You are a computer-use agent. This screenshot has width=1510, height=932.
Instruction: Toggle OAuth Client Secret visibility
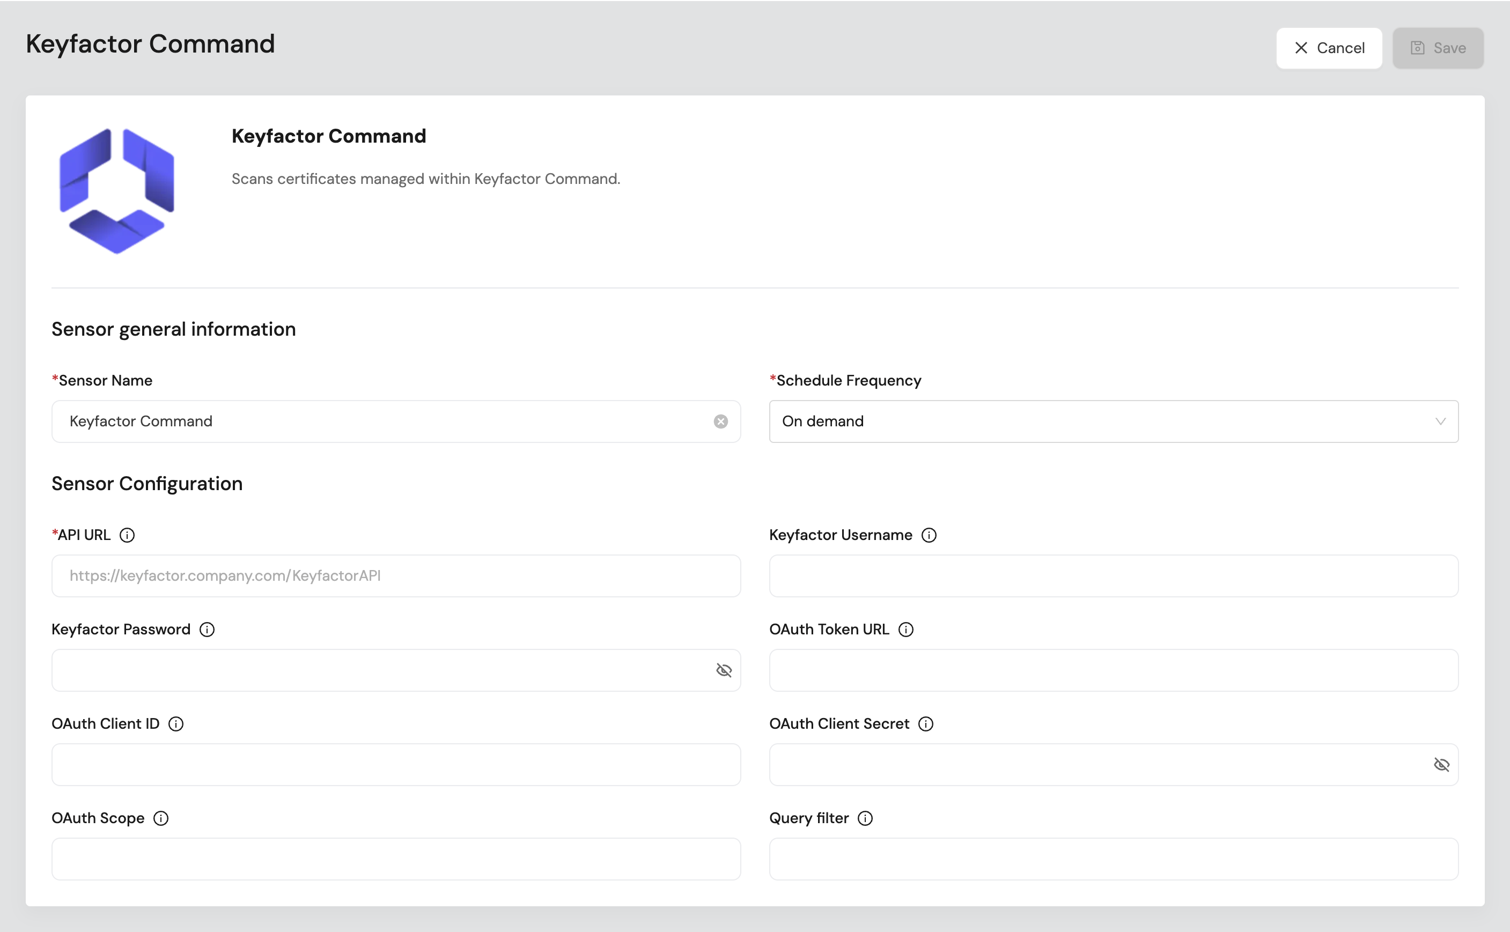pyautogui.click(x=1441, y=764)
